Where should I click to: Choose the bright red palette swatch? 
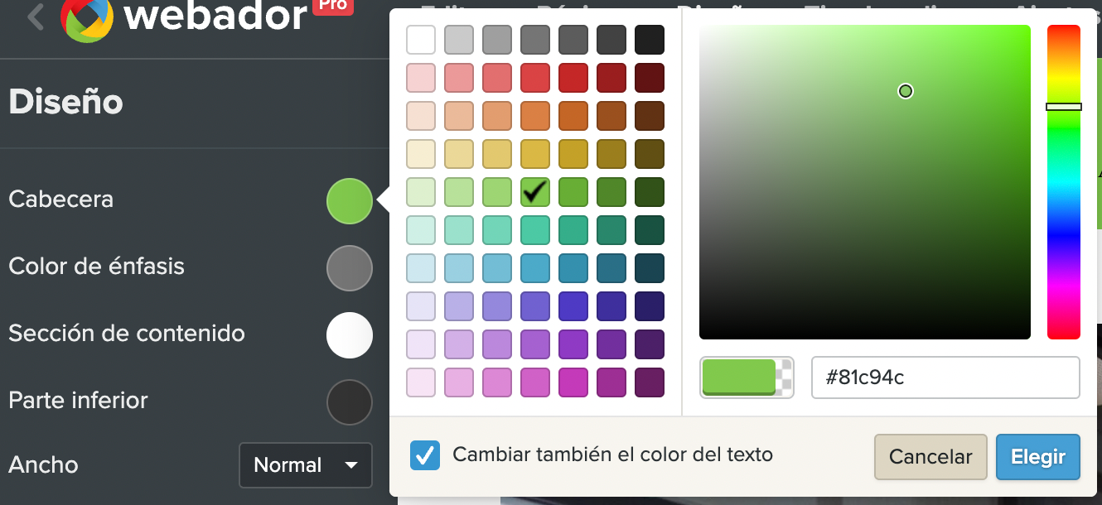coord(573,78)
